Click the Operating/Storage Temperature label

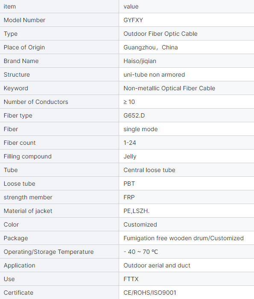click(x=49, y=252)
